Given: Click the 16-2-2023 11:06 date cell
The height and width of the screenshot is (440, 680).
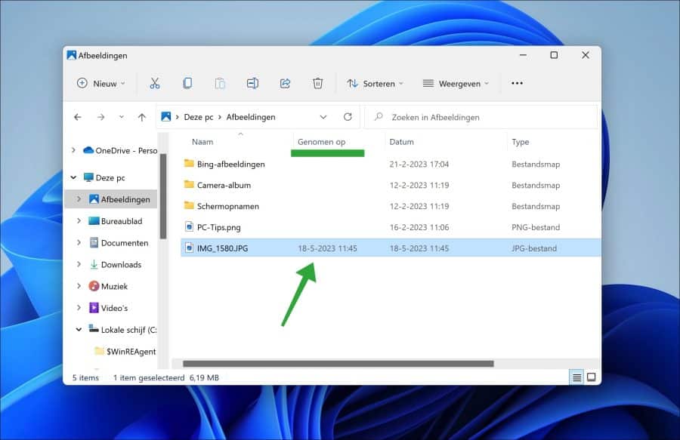Looking at the screenshot, I should click(x=419, y=227).
